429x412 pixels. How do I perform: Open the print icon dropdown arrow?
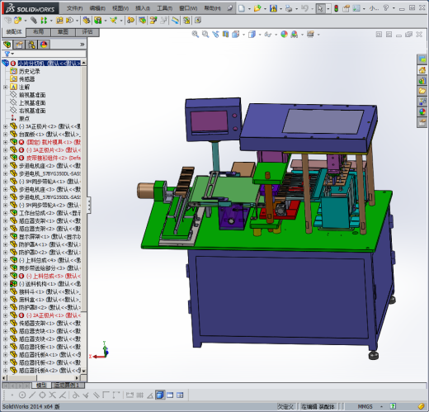(x=296, y=9)
